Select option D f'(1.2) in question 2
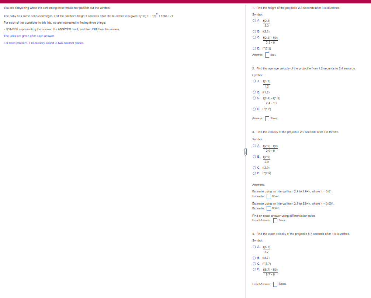371x298 pixels. pos(254,109)
